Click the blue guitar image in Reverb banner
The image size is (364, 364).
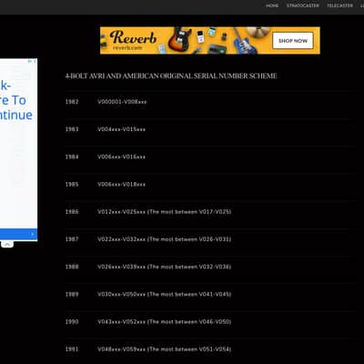(x=244, y=41)
